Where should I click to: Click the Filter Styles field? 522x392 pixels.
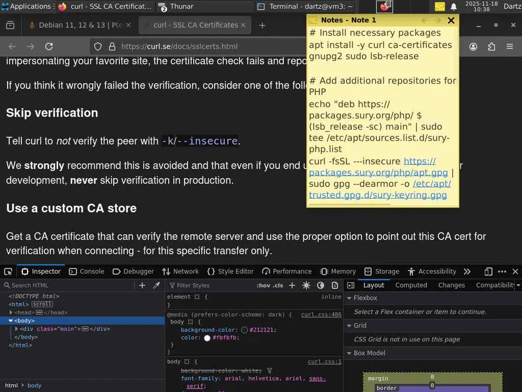coord(212,285)
